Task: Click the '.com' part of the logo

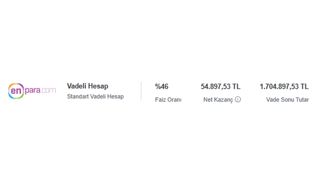Action: coord(49,90)
